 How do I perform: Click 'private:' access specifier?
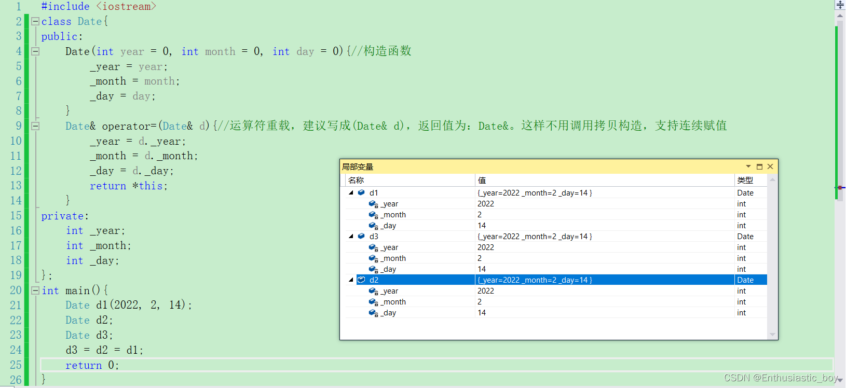click(65, 216)
